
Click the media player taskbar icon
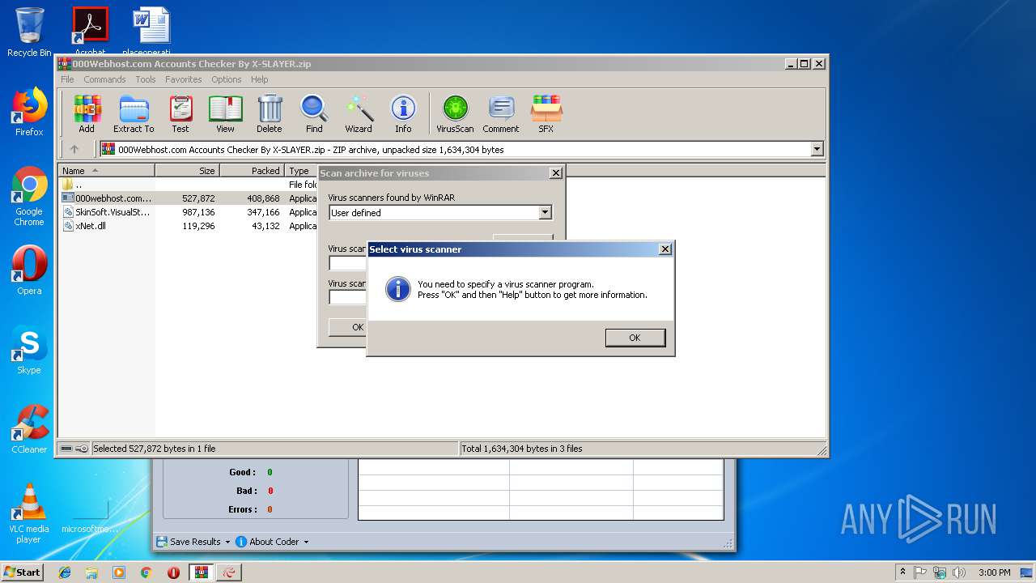(x=119, y=572)
